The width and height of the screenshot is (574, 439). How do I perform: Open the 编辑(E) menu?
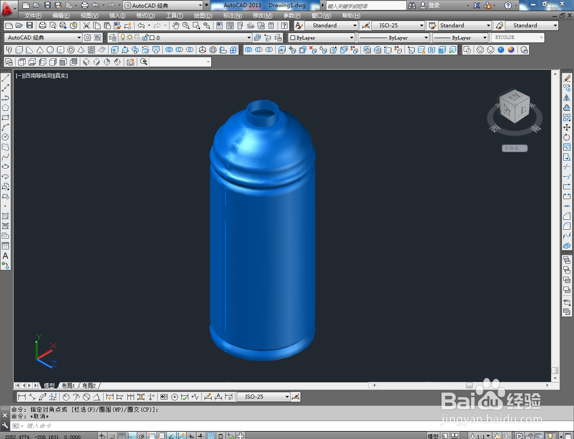[61, 16]
